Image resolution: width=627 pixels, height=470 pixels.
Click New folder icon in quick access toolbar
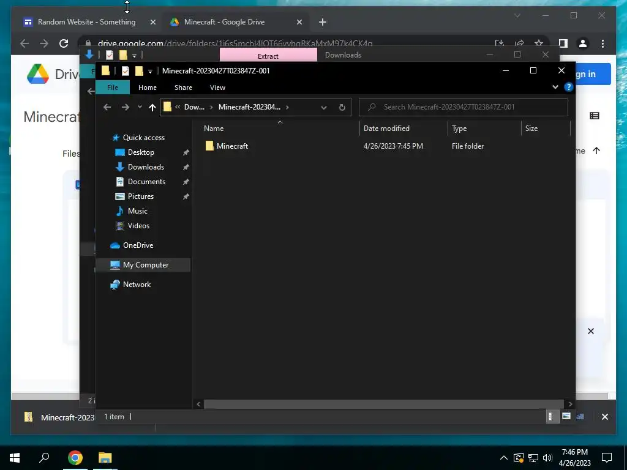click(x=139, y=71)
